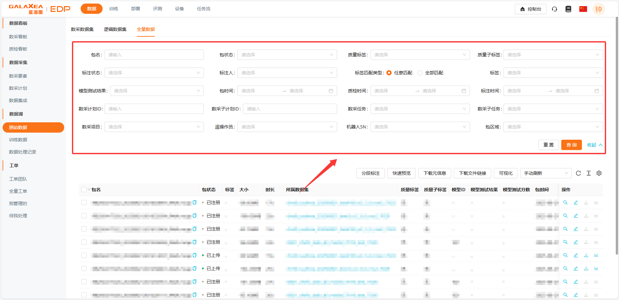
Task: Open the documentation book icon
Action: coord(568,9)
